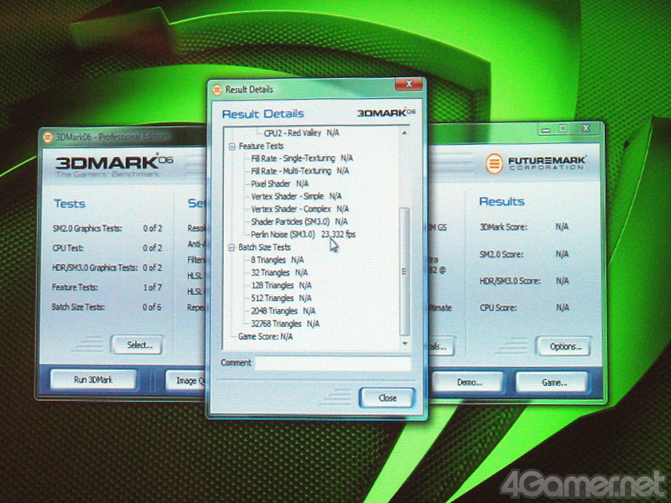Click the Comment input field
Viewport: 671px width, 503px height.
[x=333, y=363]
